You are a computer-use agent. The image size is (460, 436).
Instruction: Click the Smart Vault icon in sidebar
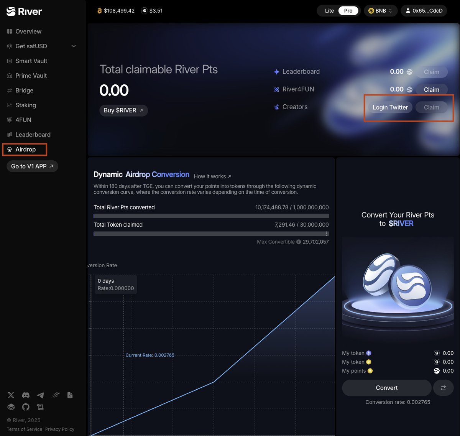pos(10,61)
